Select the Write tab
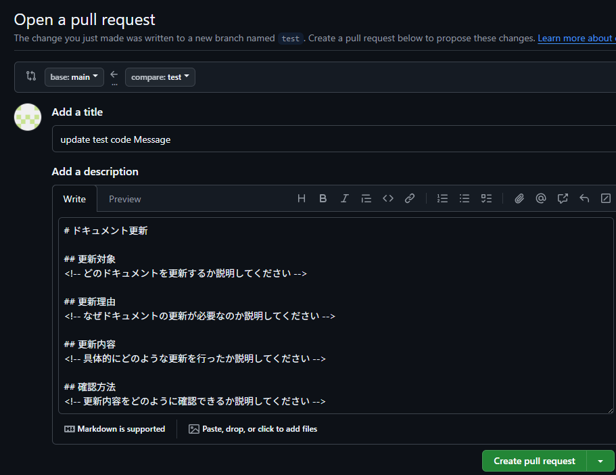The height and width of the screenshot is (475, 616). coord(74,199)
